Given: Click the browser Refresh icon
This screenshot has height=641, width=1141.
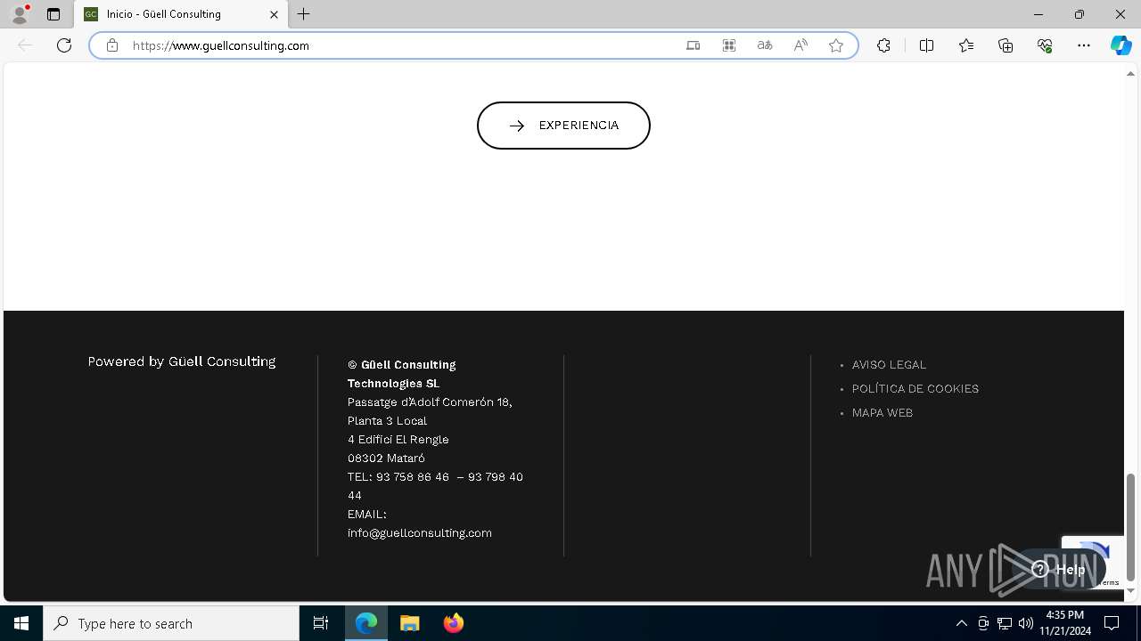Looking at the screenshot, I should [x=64, y=45].
